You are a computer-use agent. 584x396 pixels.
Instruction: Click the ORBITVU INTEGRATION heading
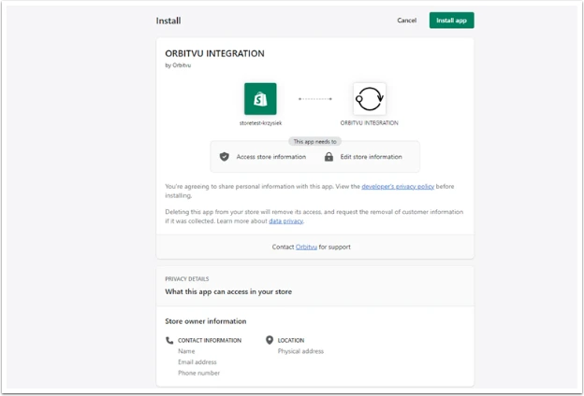[x=214, y=53]
